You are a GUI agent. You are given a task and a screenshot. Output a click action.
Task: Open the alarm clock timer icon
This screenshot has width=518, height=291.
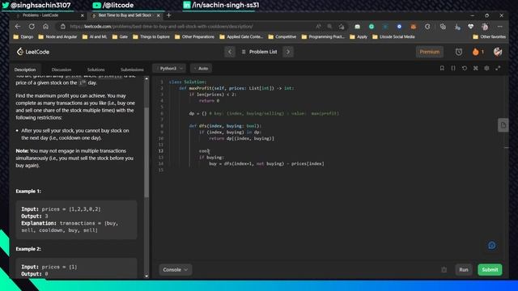[459, 52]
